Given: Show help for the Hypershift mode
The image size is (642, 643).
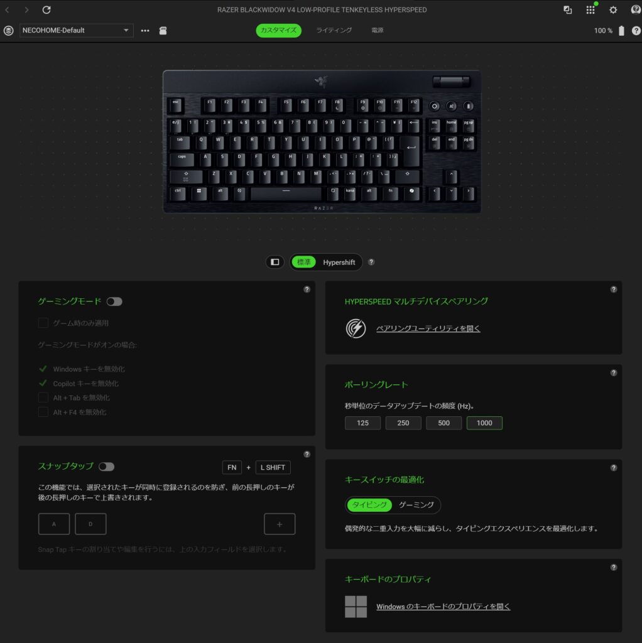Looking at the screenshot, I should coord(371,262).
